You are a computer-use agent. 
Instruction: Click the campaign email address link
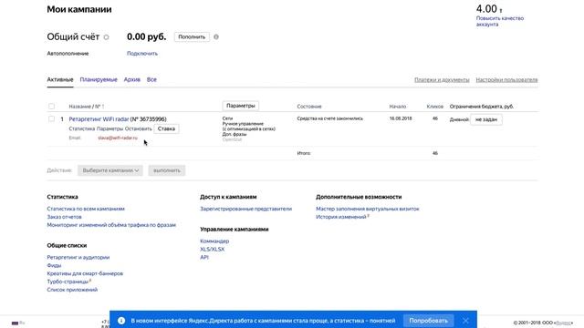[x=118, y=138]
